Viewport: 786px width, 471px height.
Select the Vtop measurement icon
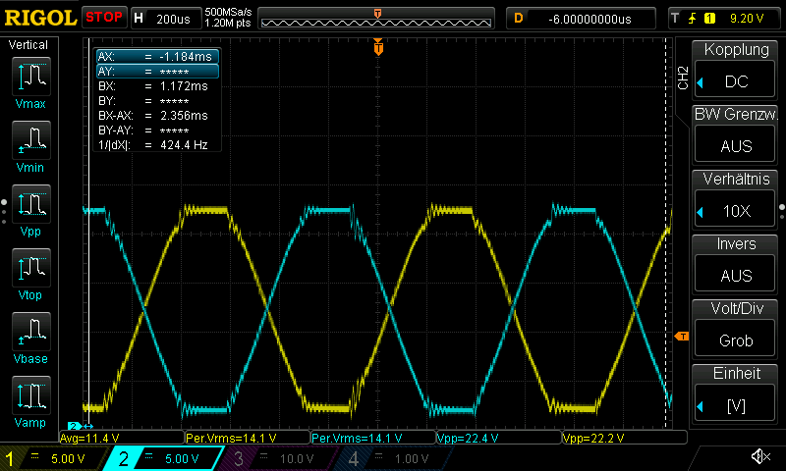pyautogui.click(x=29, y=270)
